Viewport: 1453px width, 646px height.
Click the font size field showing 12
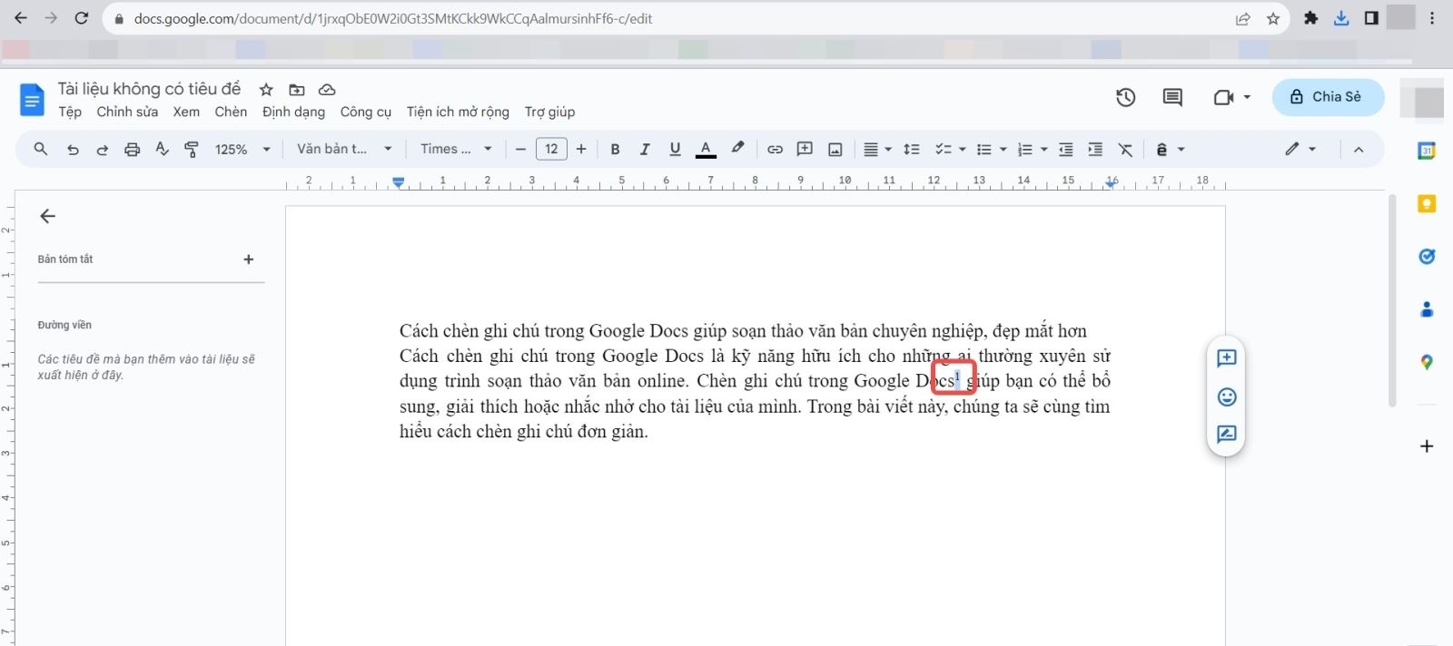551,149
